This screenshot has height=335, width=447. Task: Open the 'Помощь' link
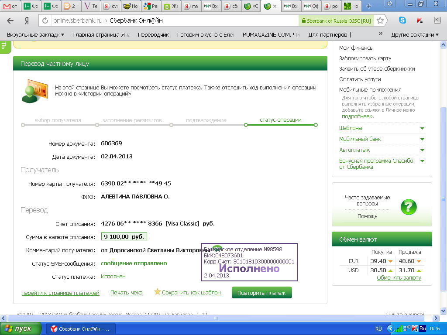(x=367, y=216)
